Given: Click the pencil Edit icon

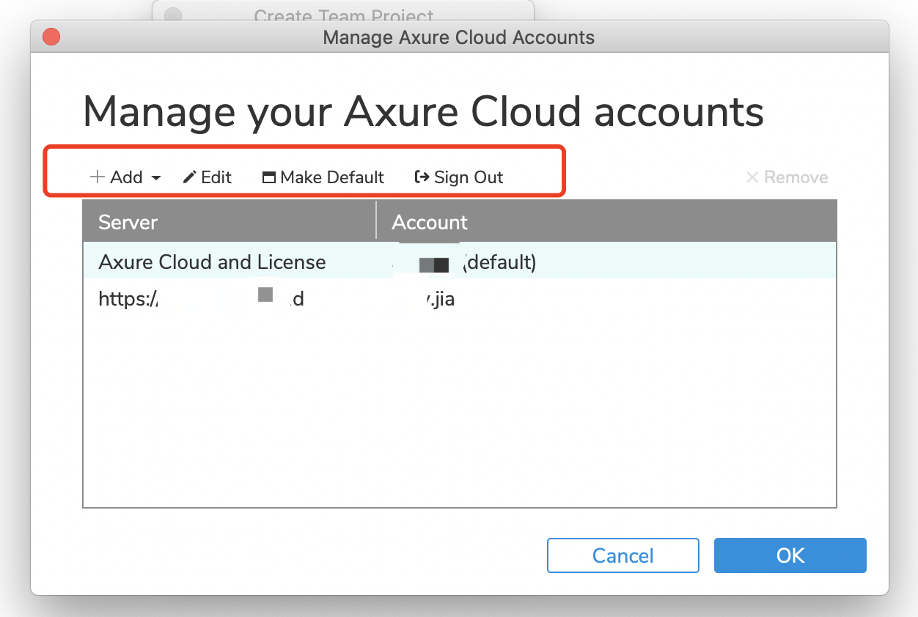Looking at the screenshot, I should 190,177.
